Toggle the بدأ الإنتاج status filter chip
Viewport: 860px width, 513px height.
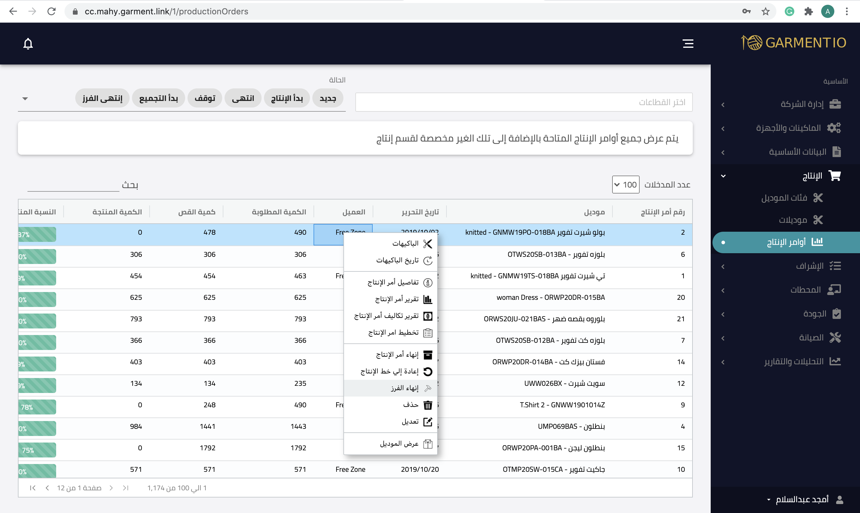click(x=287, y=99)
